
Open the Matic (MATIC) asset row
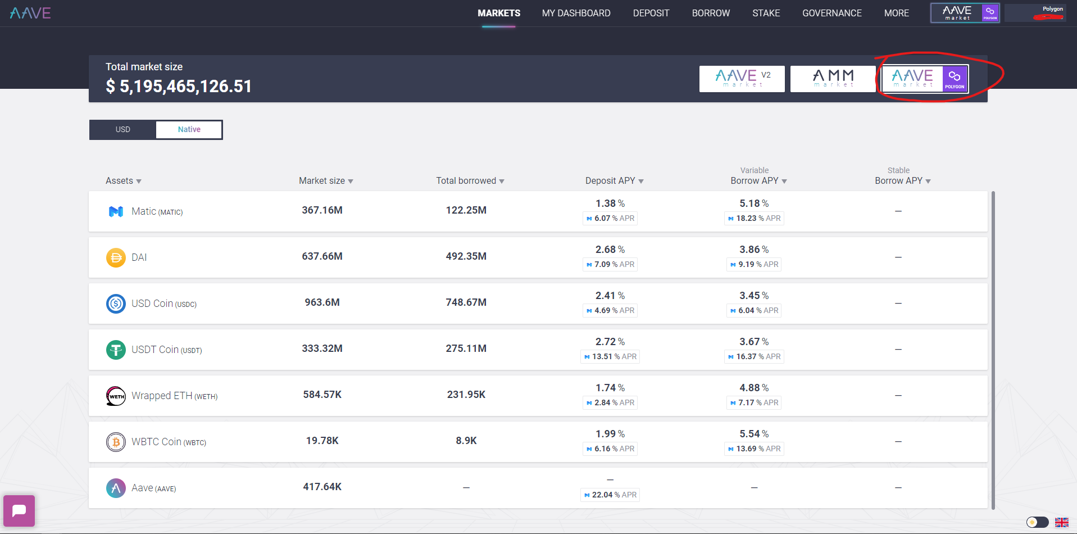click(x=538, y=211)
